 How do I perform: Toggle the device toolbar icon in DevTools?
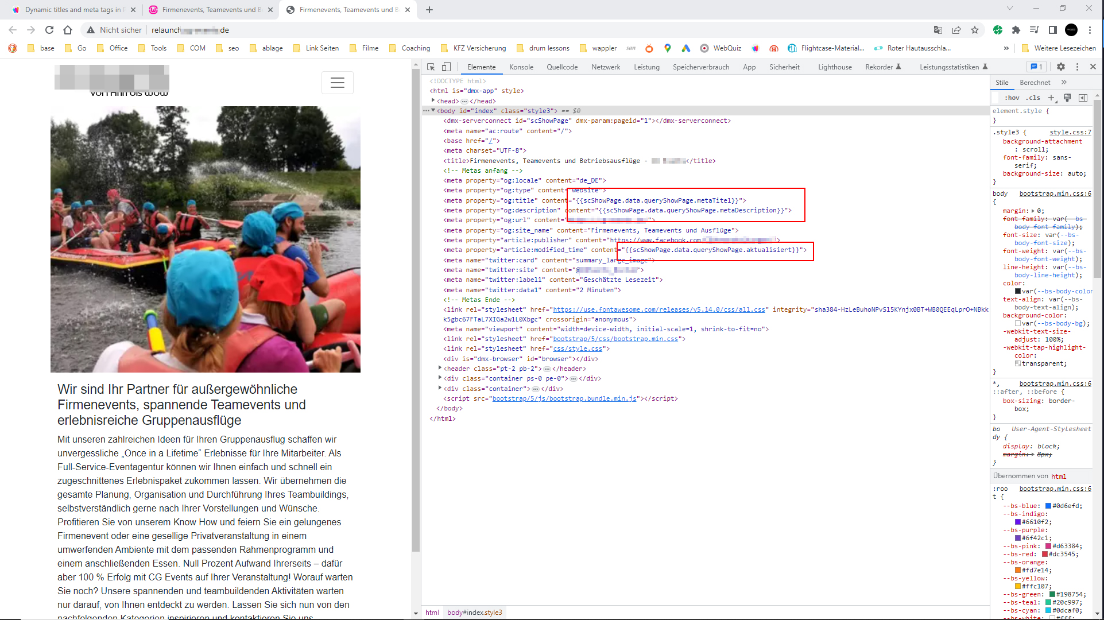(x=446, y=67)
